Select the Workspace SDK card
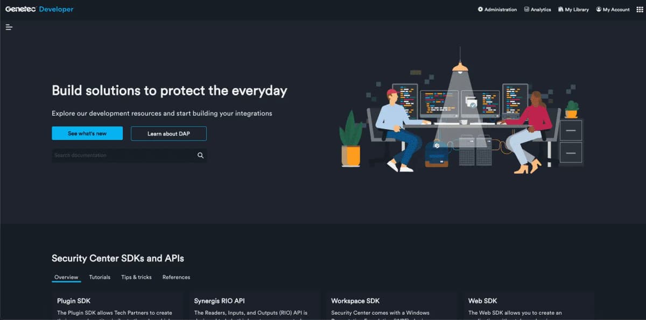The width and height of the screenshot is (646, 320). point(390,307)
